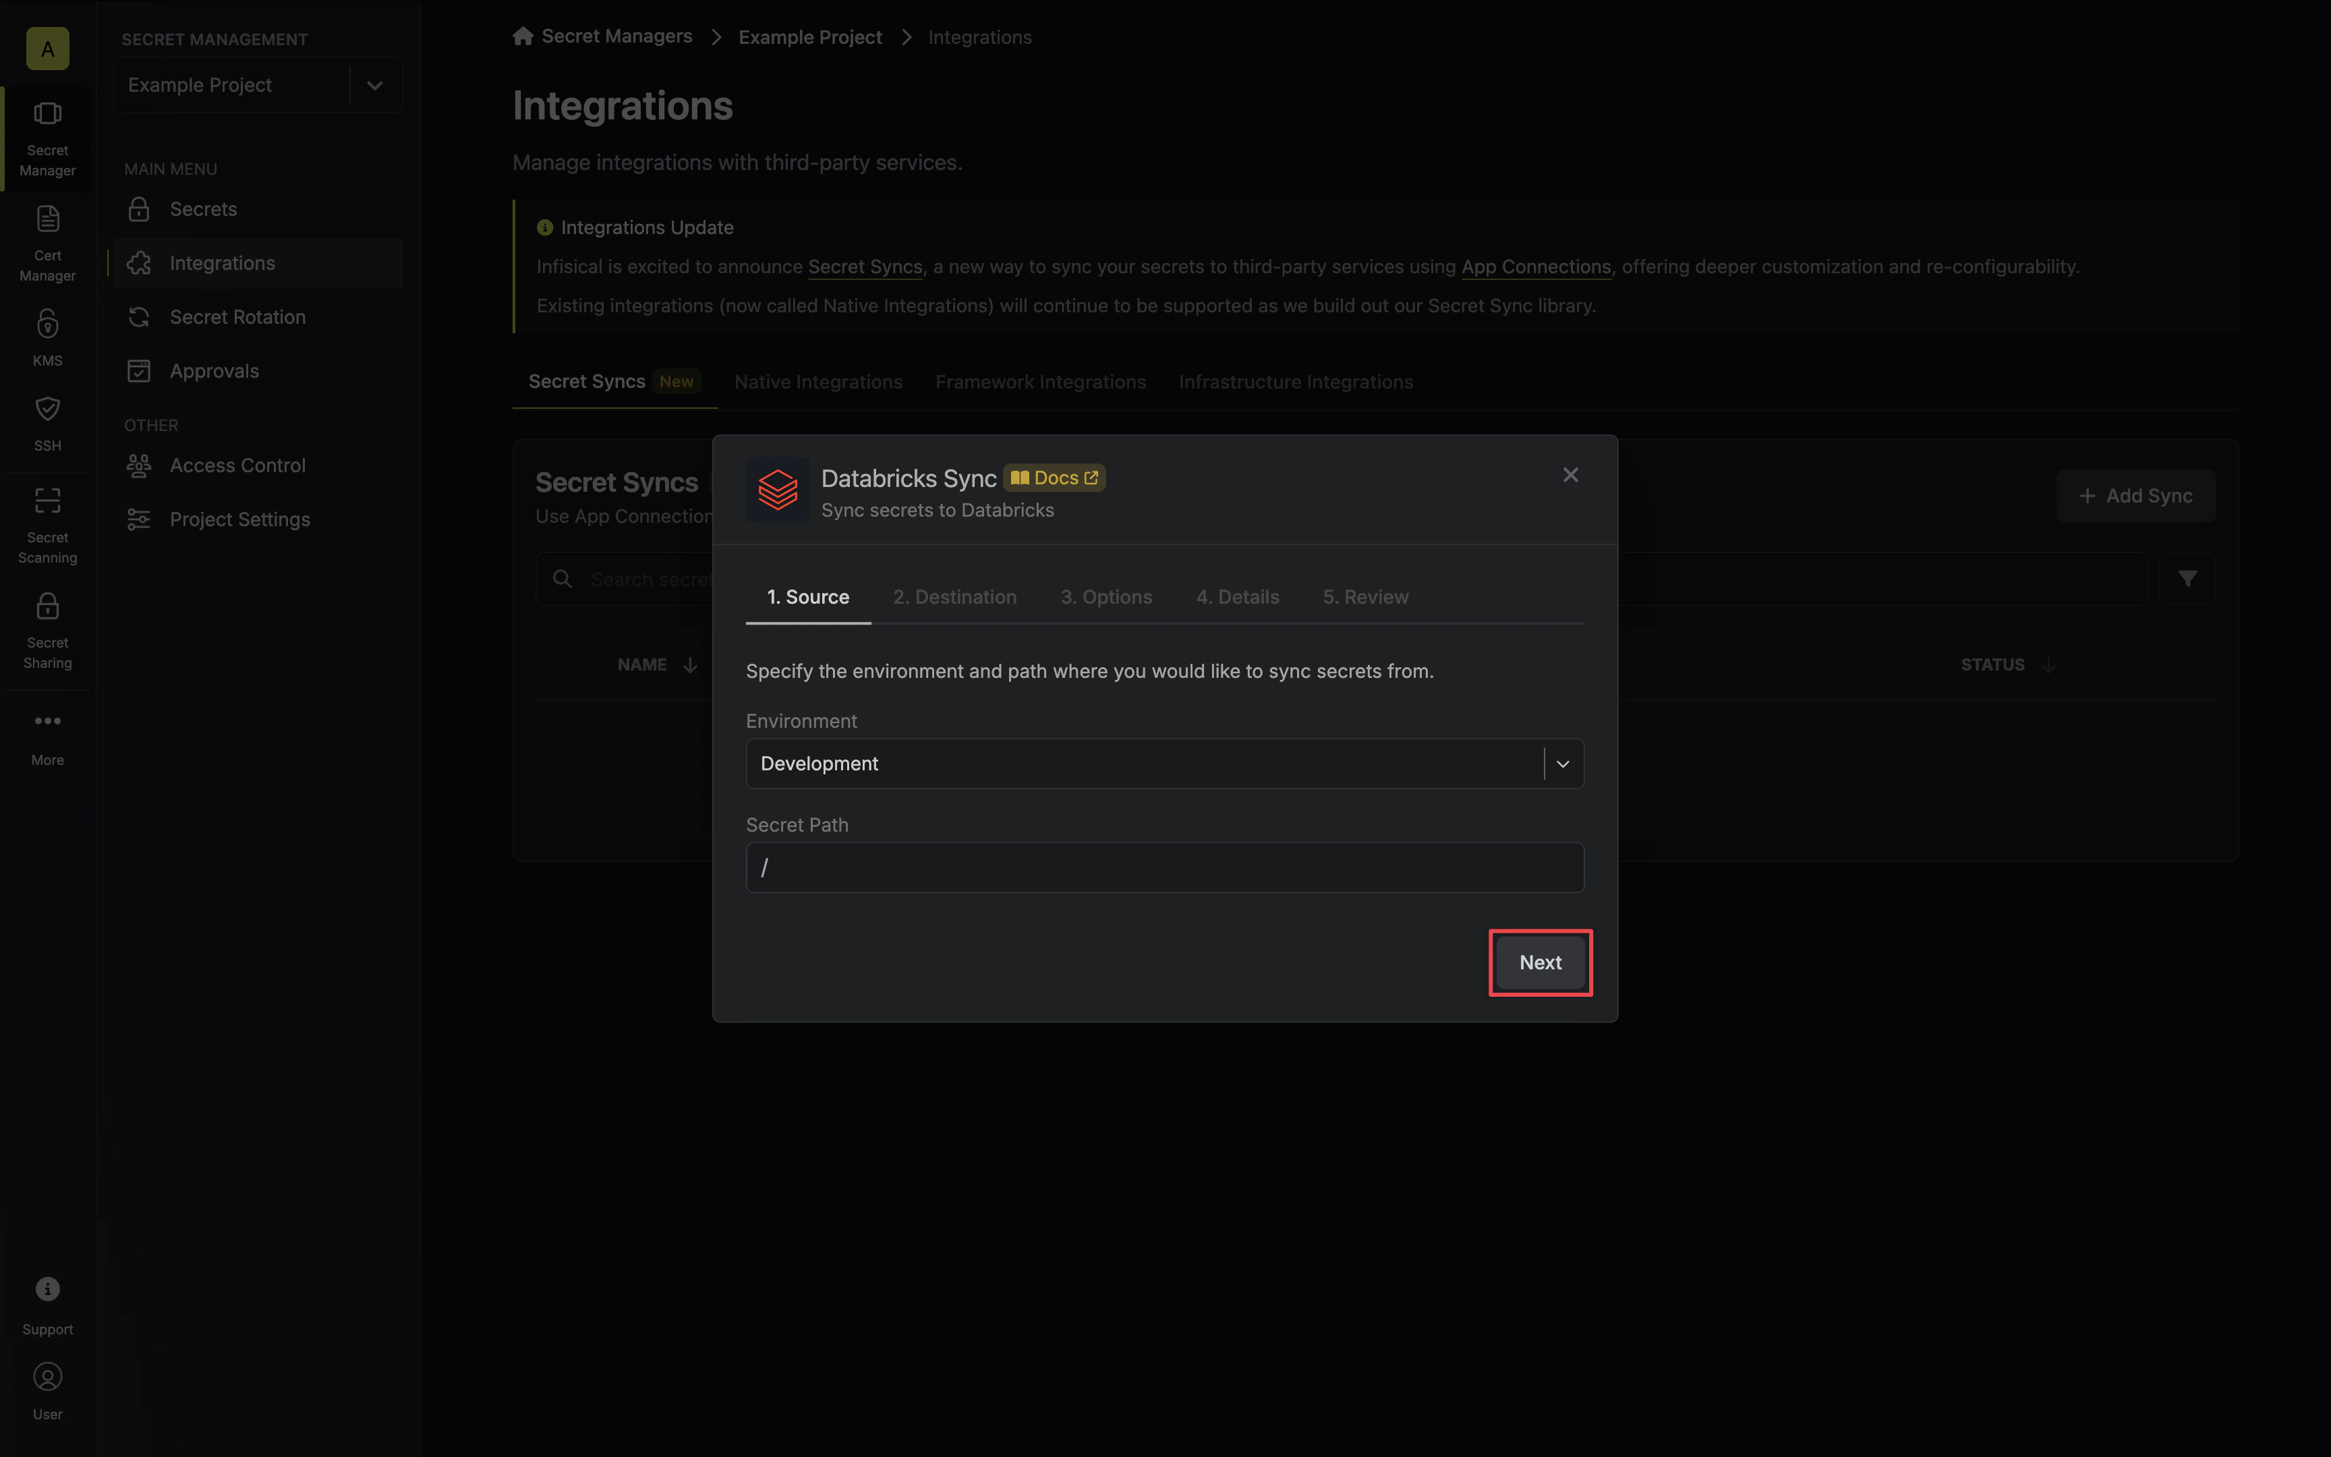This screenshot has height=1457, width=2331.
Task: Switch to the Secret Syncs tab
Action: click(614, 382)
